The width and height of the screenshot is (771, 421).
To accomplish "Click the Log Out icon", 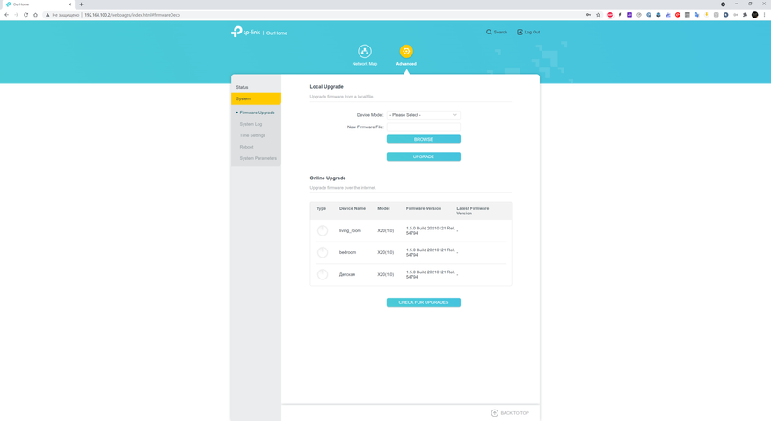I will coord(520,33).
